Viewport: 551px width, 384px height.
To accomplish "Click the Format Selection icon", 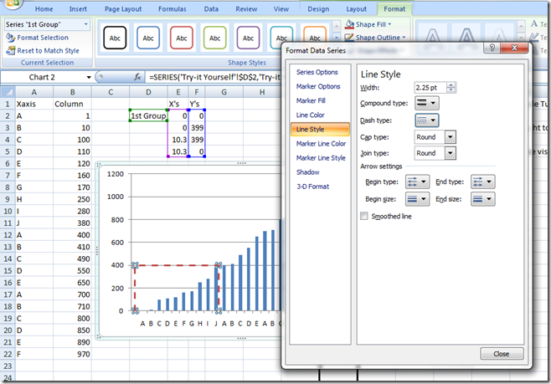I will click(x=10, y=38).
